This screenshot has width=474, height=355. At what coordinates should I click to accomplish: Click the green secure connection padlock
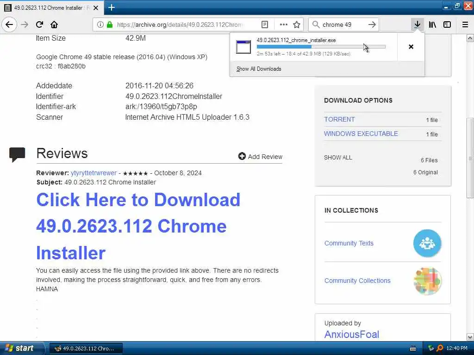click(110, 24)
